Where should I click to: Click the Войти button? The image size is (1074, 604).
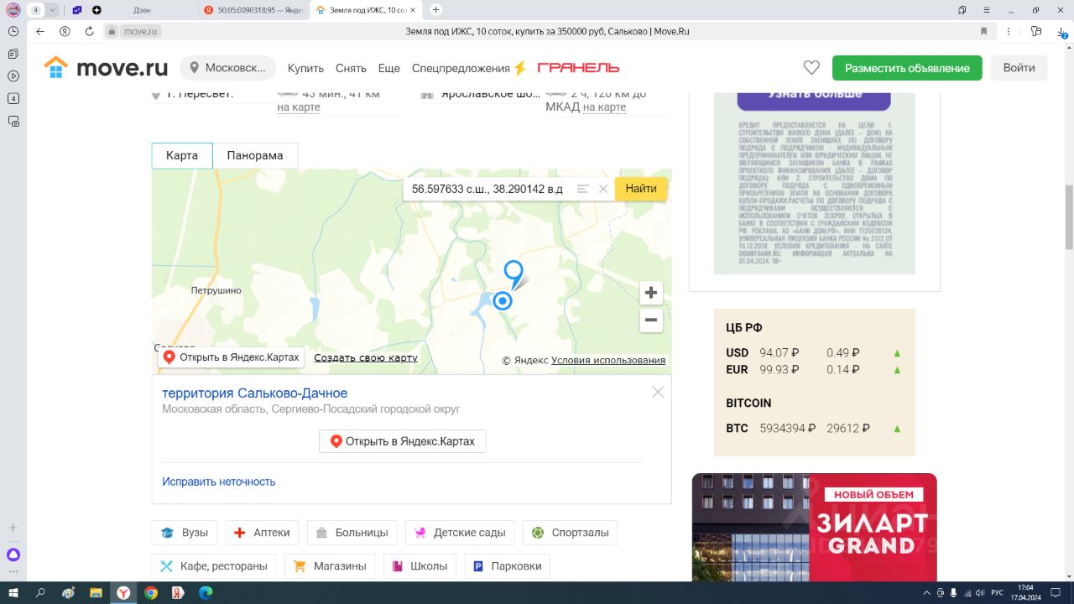click(1019, 68)
